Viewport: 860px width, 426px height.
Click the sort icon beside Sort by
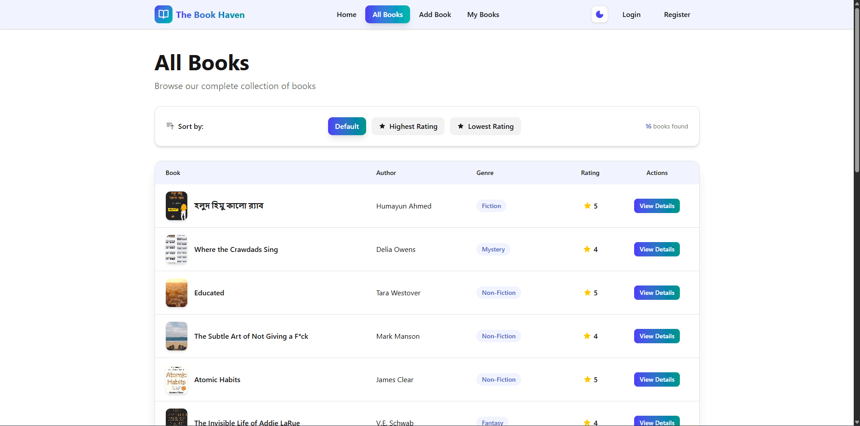[170, 126]
